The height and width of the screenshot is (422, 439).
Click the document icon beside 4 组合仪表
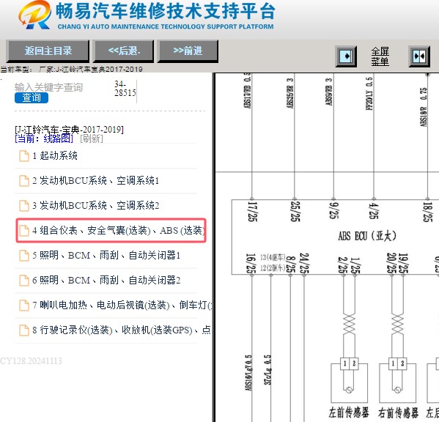(24, 231)
